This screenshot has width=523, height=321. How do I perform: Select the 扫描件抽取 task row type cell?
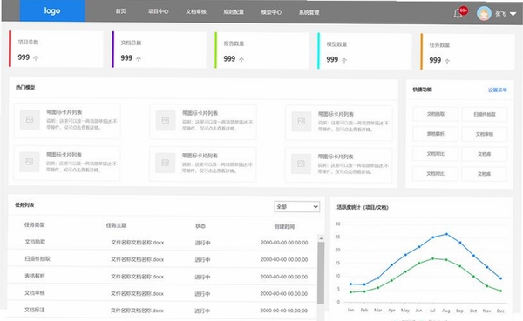(37, 258)
